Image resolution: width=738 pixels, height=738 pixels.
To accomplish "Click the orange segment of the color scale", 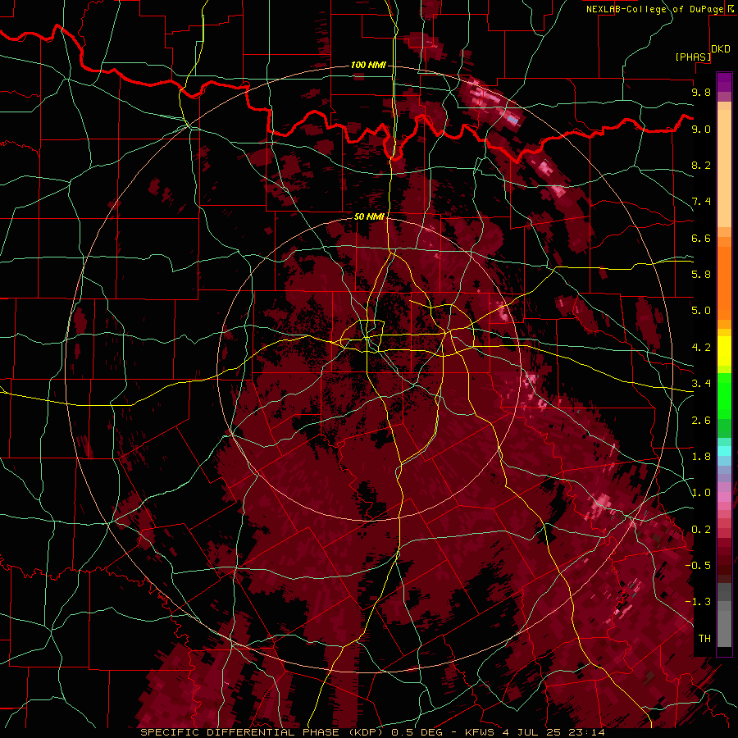I will pyautogui.click(x=724, y=282).
